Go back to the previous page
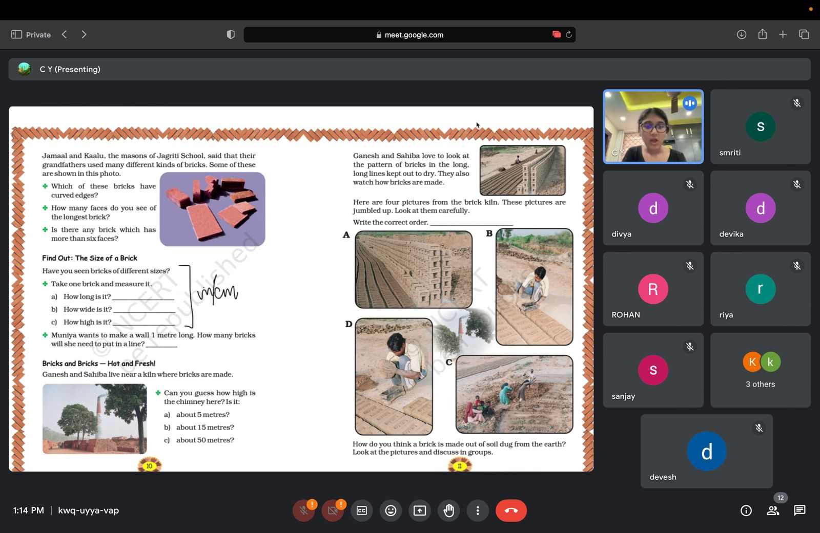 (65, 34)
